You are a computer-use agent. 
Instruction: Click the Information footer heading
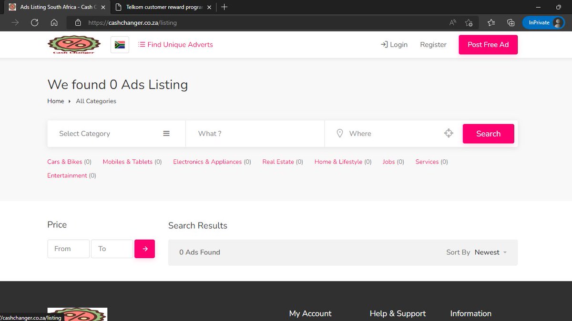pos(471,313)
